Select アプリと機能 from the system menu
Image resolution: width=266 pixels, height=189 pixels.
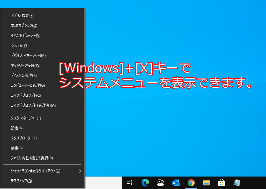[x=22, y=16]
